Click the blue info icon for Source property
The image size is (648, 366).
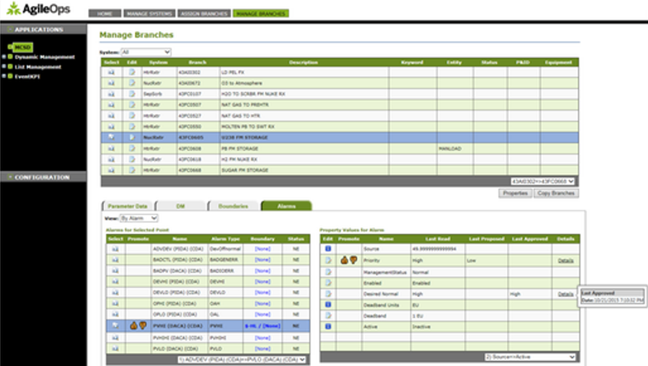point(327,249)
